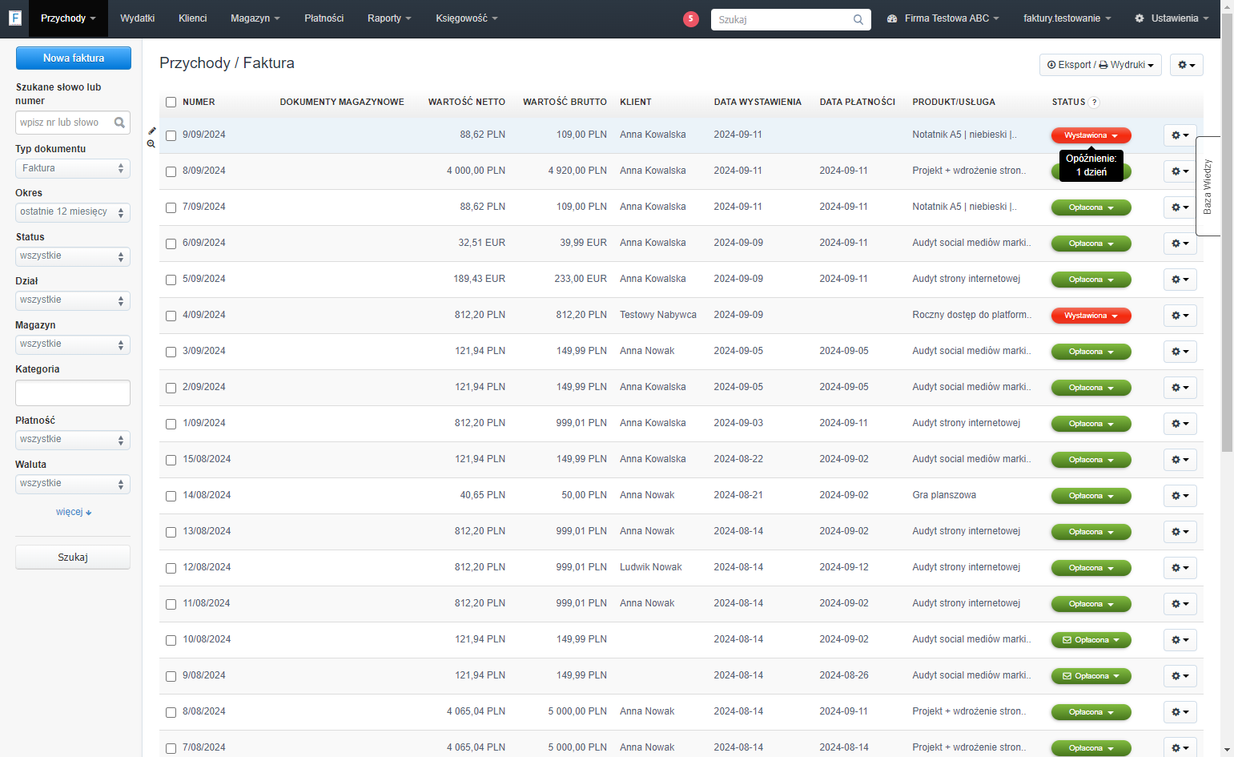Click the app logo in the navbar
The width and height of the screenshot is (1234, 757).
coord(14,18)
